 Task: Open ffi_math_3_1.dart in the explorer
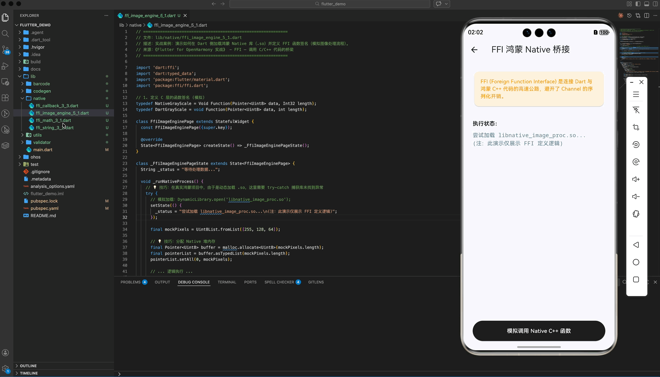53,120
